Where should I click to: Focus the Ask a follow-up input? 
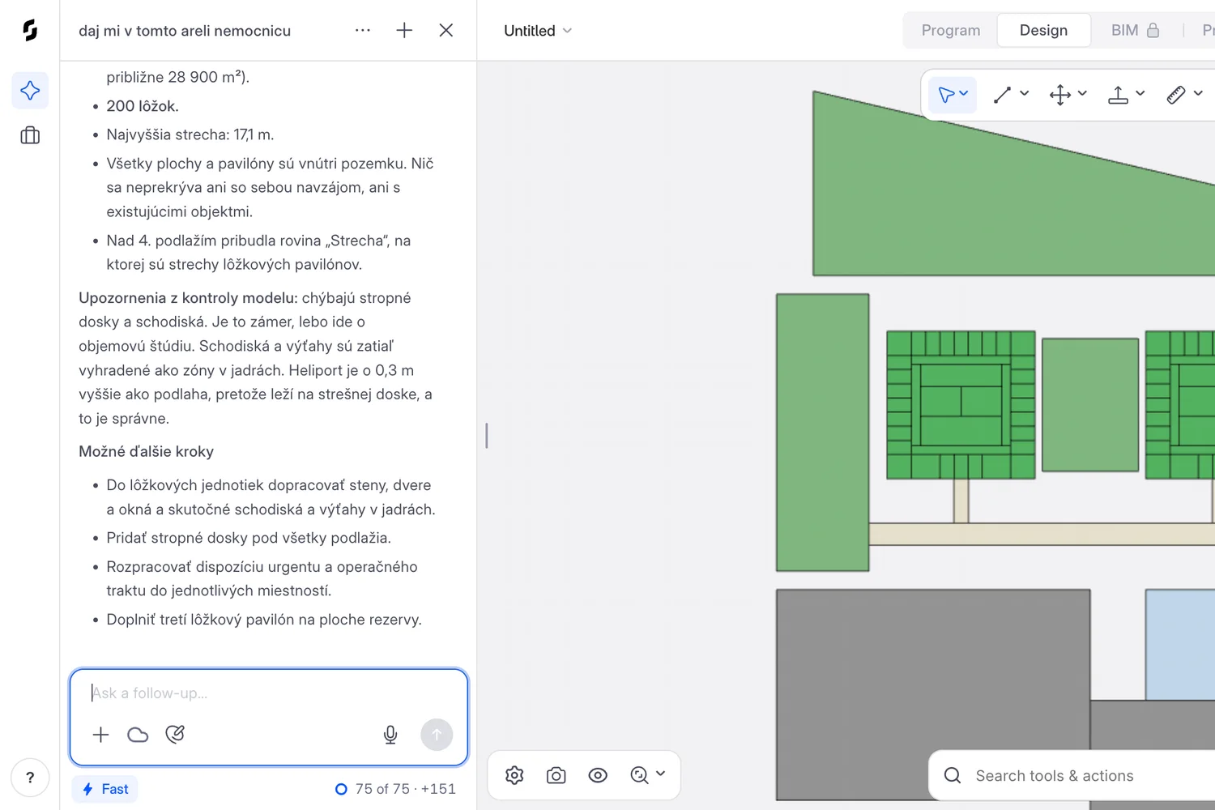click(x=268, y=693)
